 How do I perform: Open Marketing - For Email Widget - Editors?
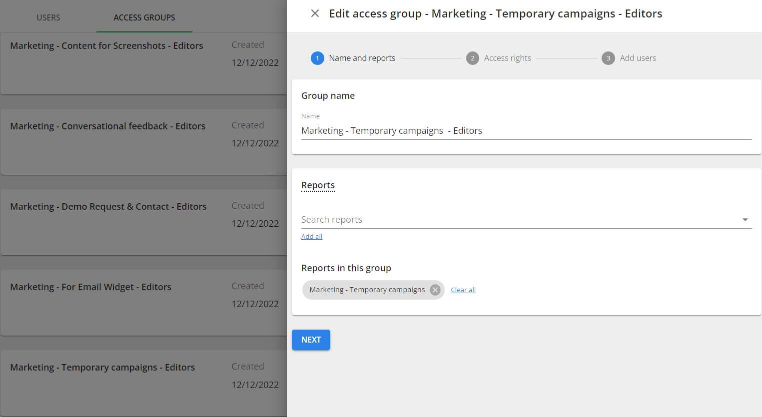click(x=90, y=287)
